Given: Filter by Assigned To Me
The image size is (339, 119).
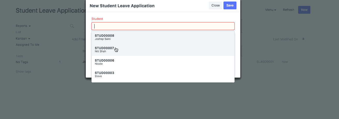Looking at the screenshot, I should point(27,45).
